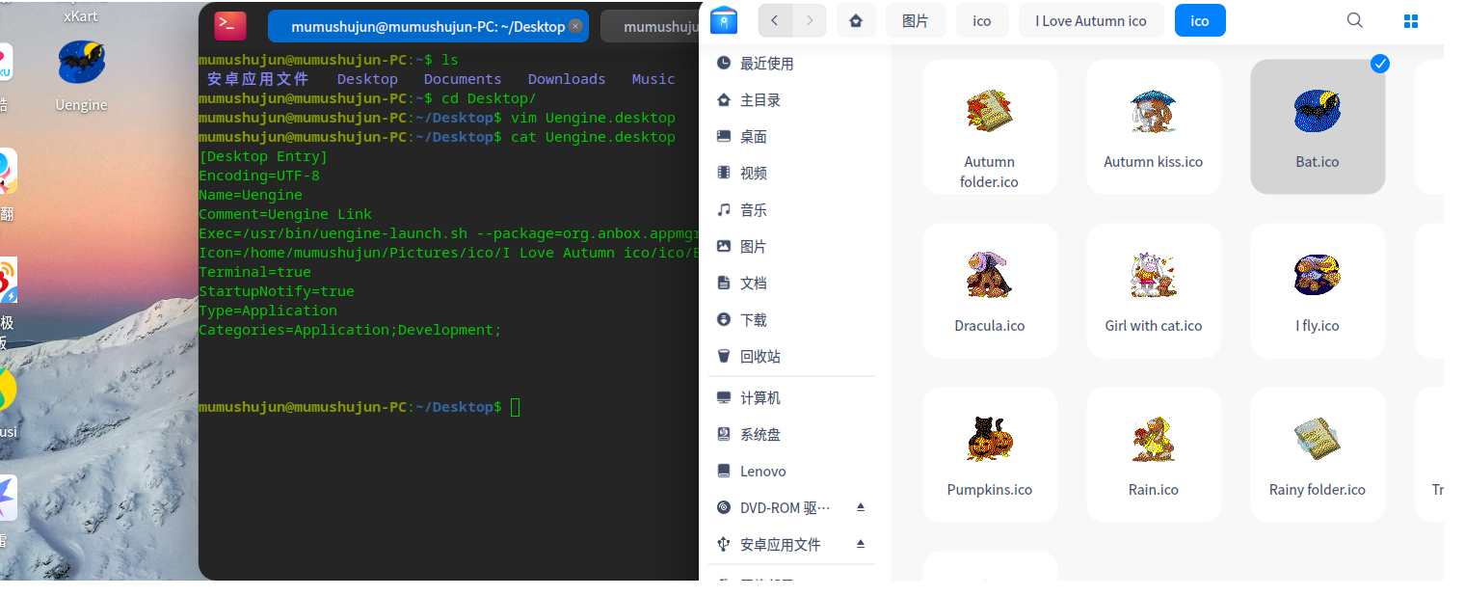Click 'Documents' in terminal ls output
1465x596 pixels.
(463, 79)
